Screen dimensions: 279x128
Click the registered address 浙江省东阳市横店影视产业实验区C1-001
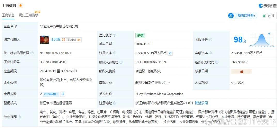[x=164, y=103]
